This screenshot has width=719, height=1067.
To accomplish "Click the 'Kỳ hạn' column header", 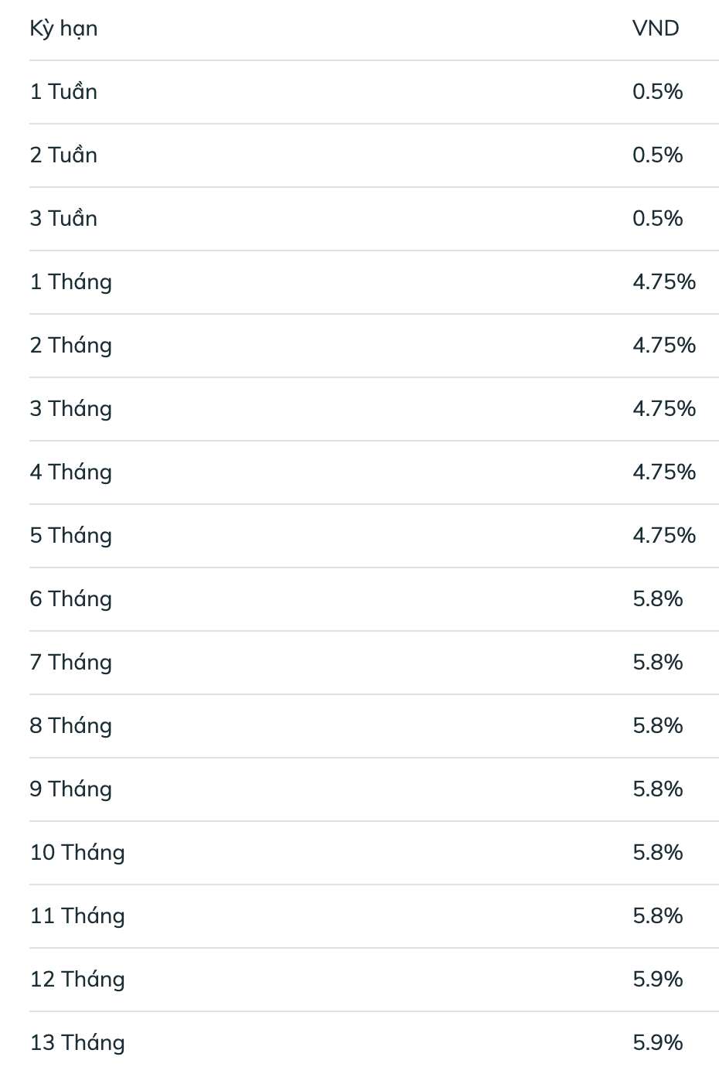I will 63,29.
